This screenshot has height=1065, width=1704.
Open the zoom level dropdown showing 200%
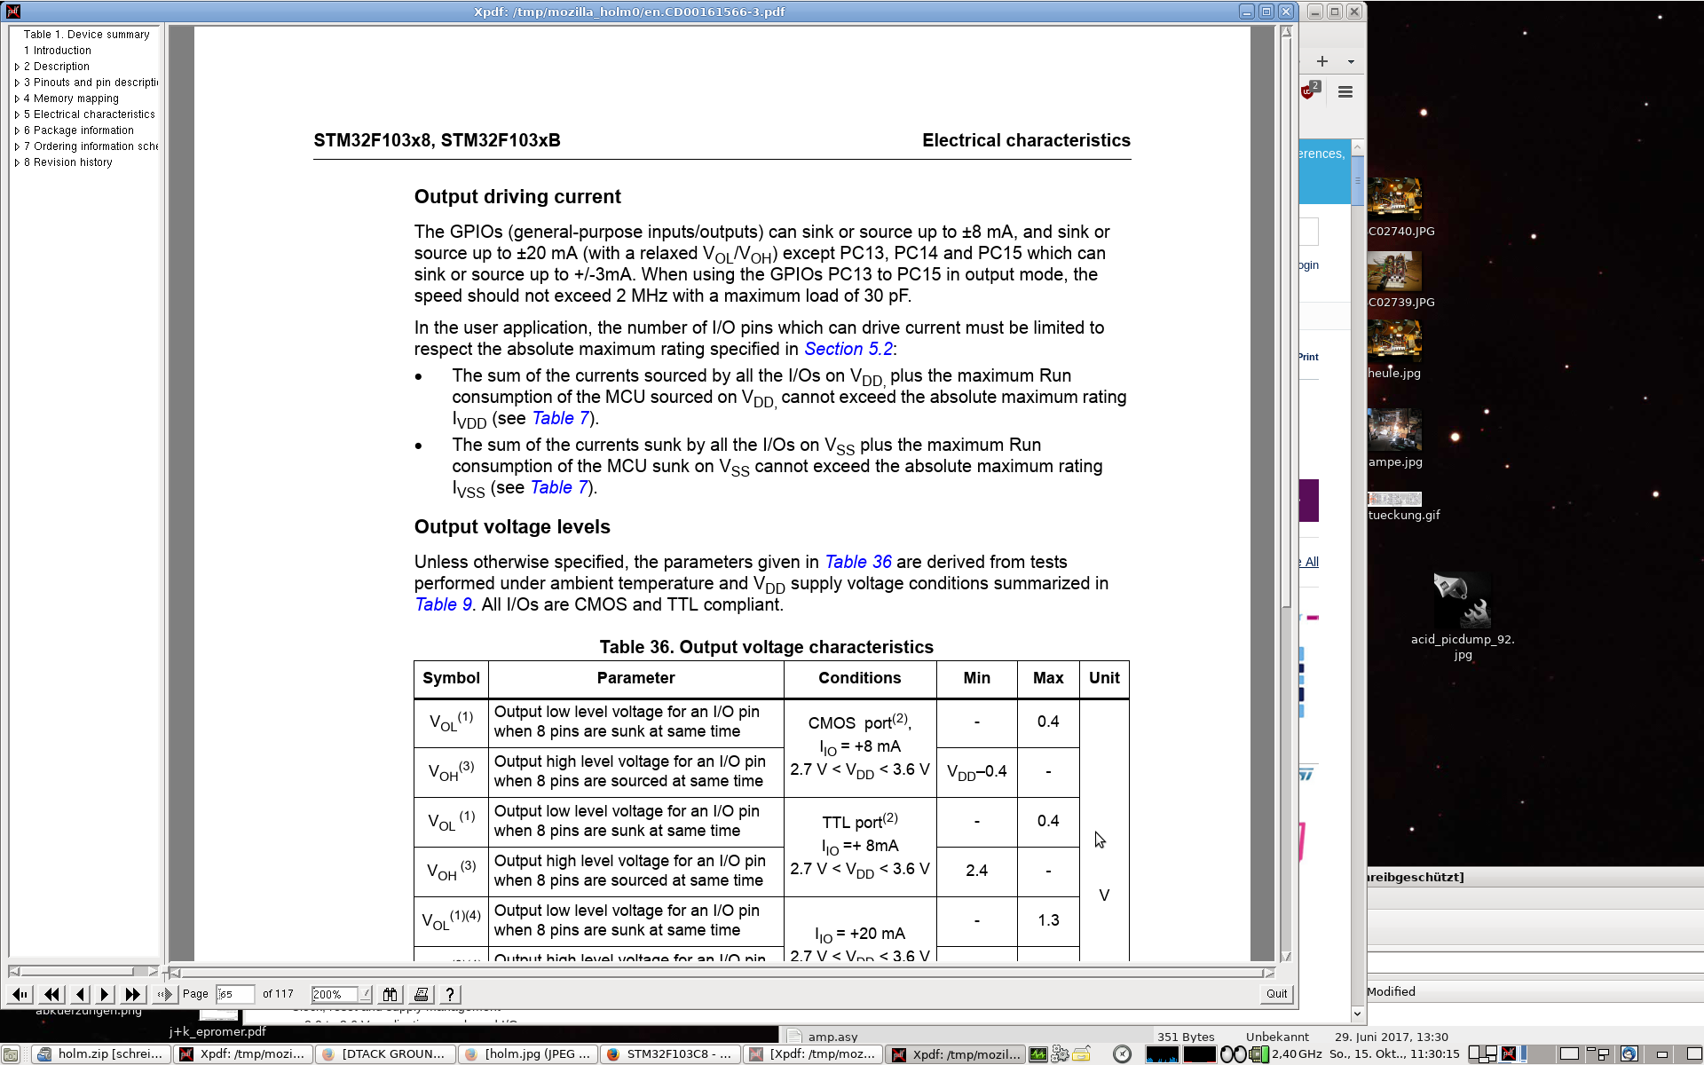tap(366, 994)
